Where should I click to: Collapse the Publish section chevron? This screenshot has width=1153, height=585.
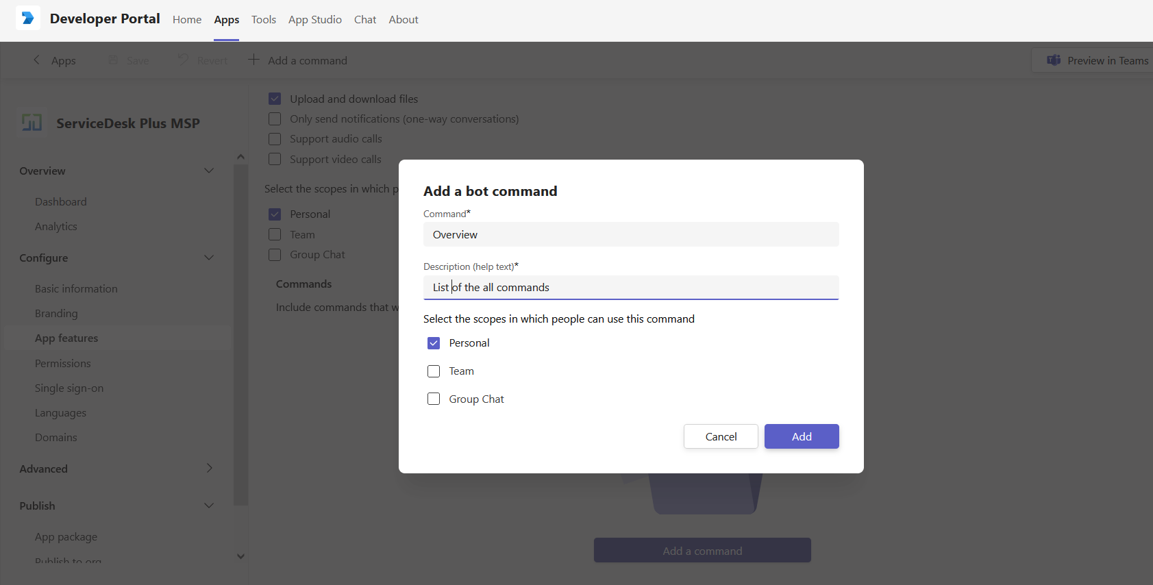pos(209,506)
